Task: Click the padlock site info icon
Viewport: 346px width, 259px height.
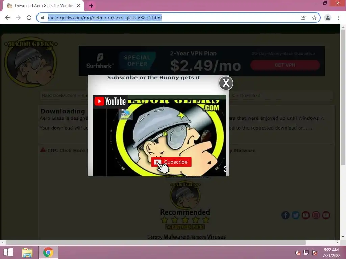Action: [43, 18]
